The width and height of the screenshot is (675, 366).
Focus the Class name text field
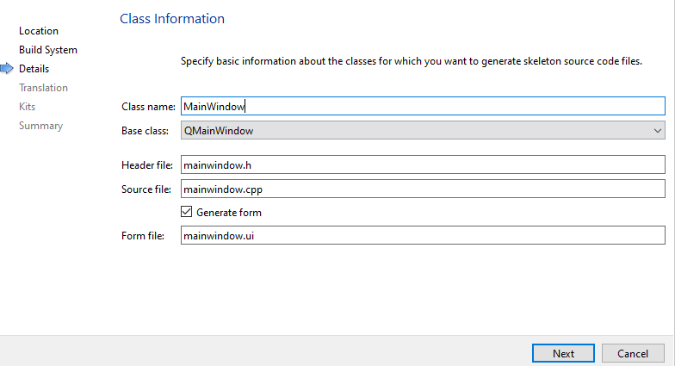tap(422, 106)
